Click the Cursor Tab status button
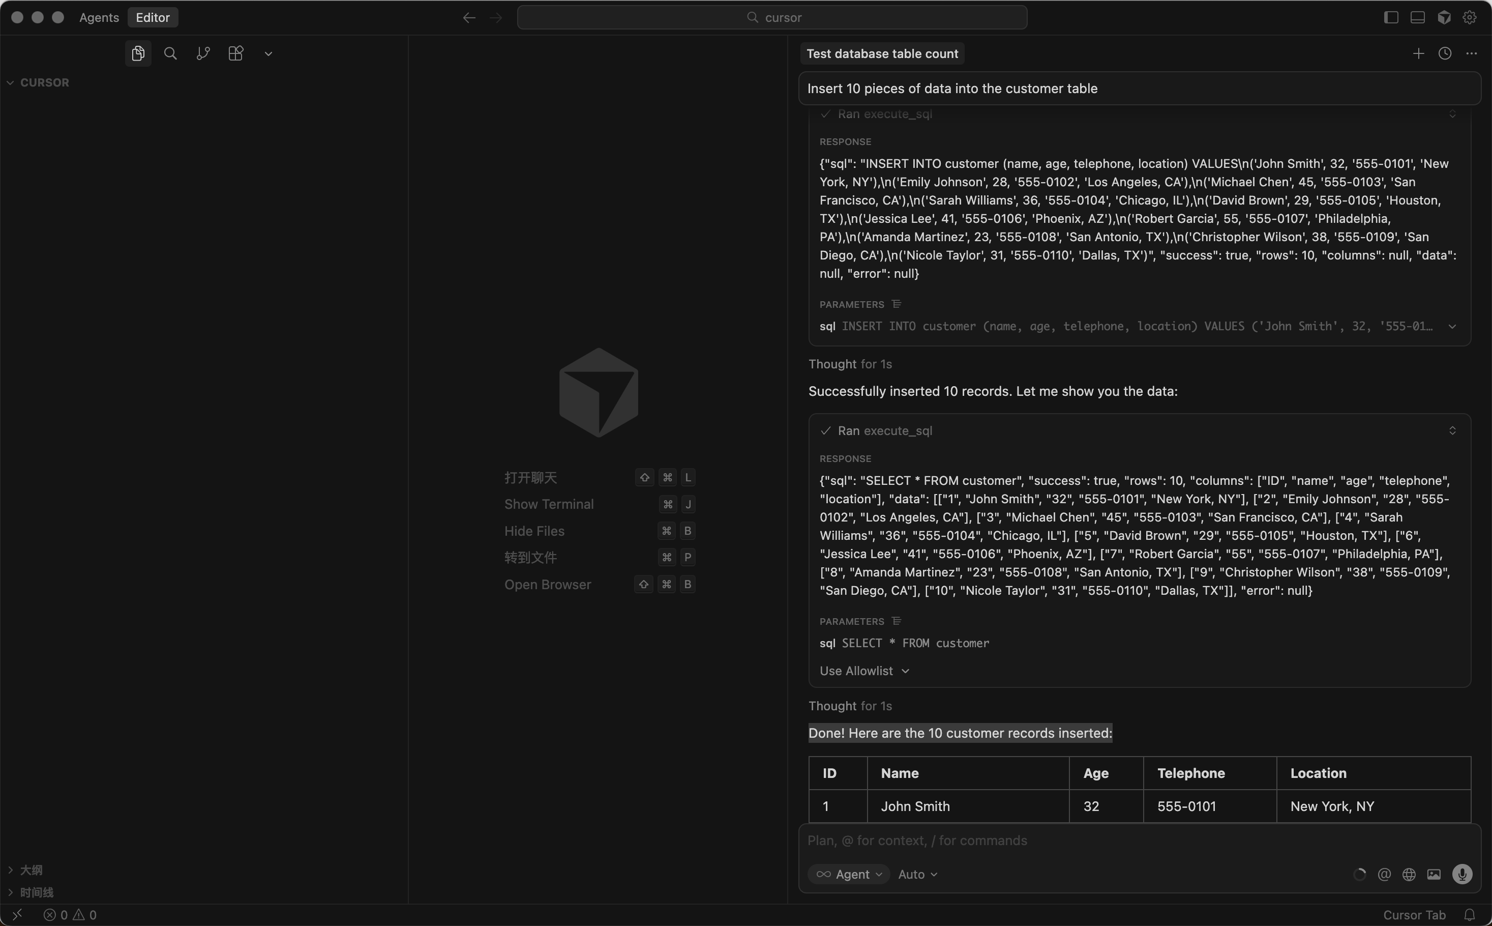 pyautogui.click(x=1414, y=914)
